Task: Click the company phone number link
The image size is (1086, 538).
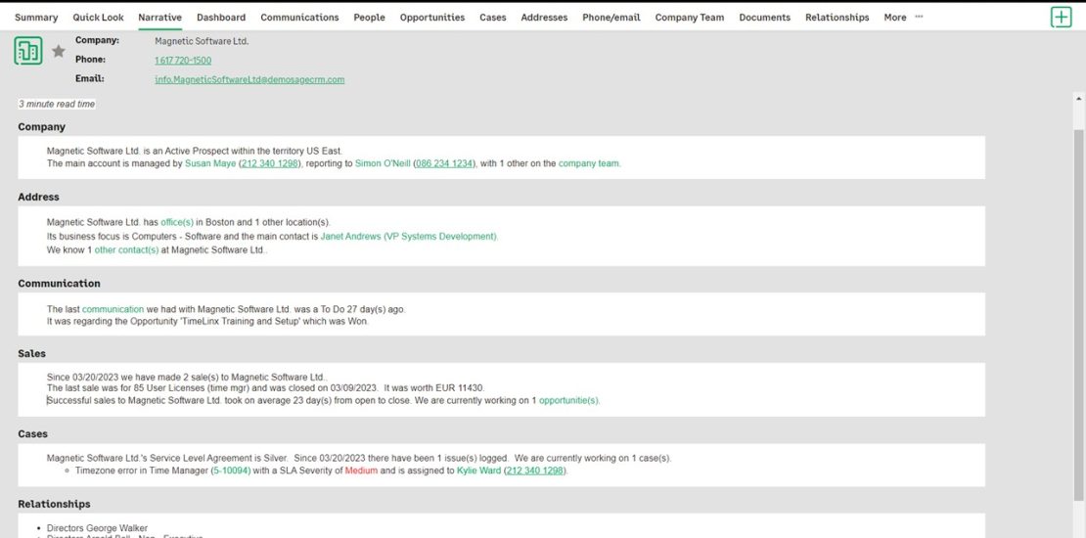Action: point(183,61)
